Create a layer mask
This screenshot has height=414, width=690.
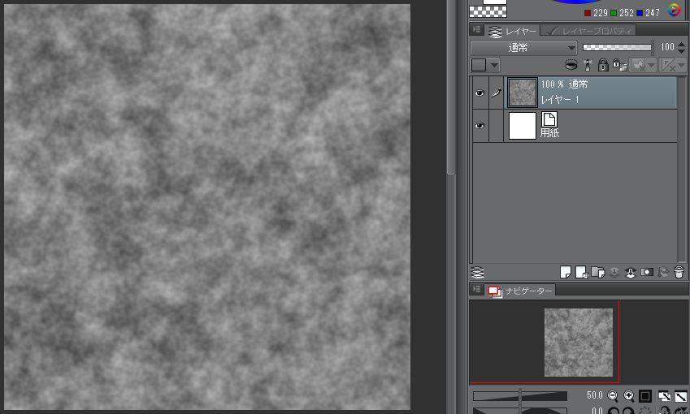coord(646,273)
